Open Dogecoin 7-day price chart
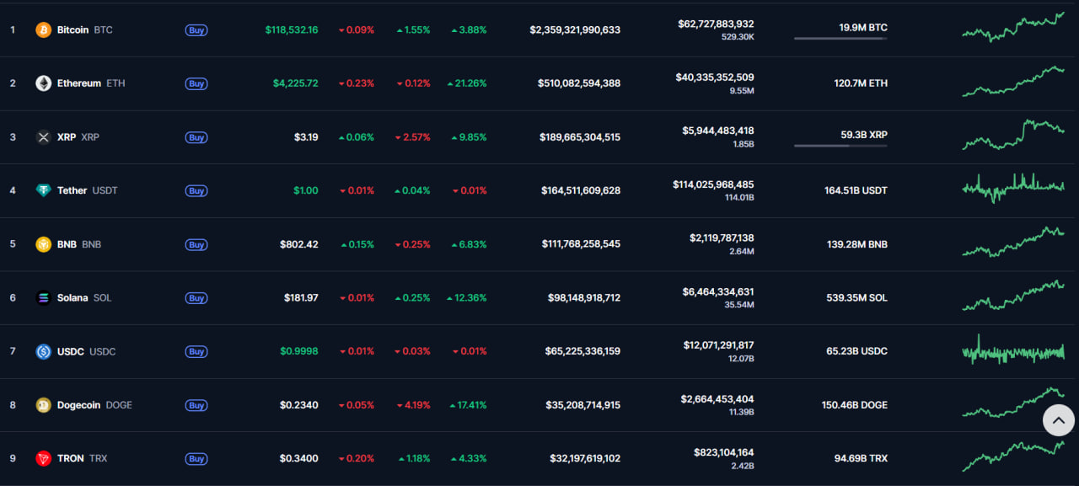Image resolution: width=1079 pixels, height=486 pixels. [x=1013, y=403]
